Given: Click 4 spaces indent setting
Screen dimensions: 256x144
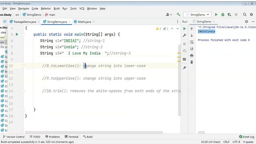Looking at the screenshot, I should [248, 142].
